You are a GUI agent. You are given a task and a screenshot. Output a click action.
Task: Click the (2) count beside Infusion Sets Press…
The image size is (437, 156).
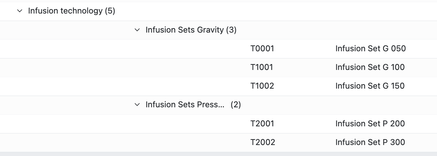[236, 105]
